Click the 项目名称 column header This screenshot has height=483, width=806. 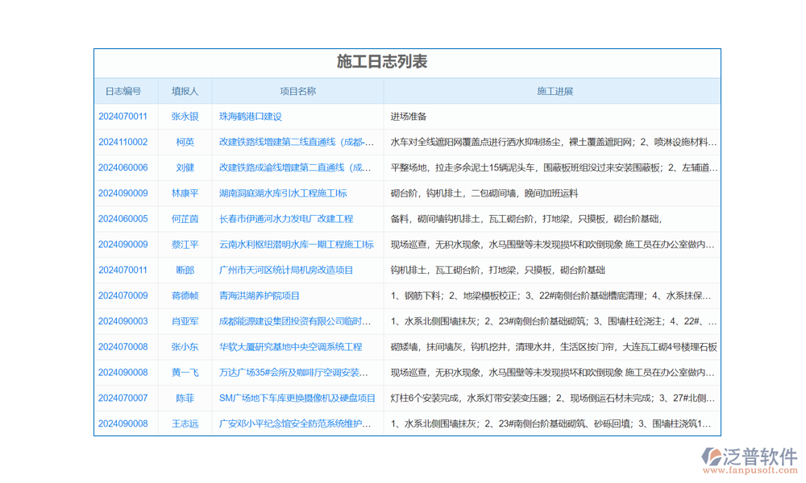[x=297, y=91]
